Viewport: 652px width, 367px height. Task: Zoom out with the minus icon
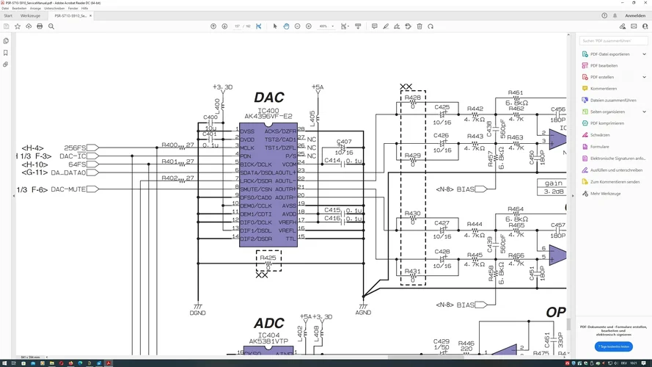(297, 26)
